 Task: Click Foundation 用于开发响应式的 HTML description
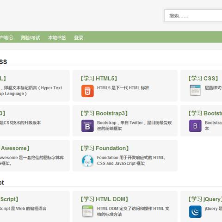[131, 160]
